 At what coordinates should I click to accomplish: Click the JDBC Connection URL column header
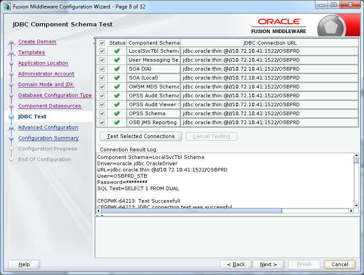tap(269, 43)
